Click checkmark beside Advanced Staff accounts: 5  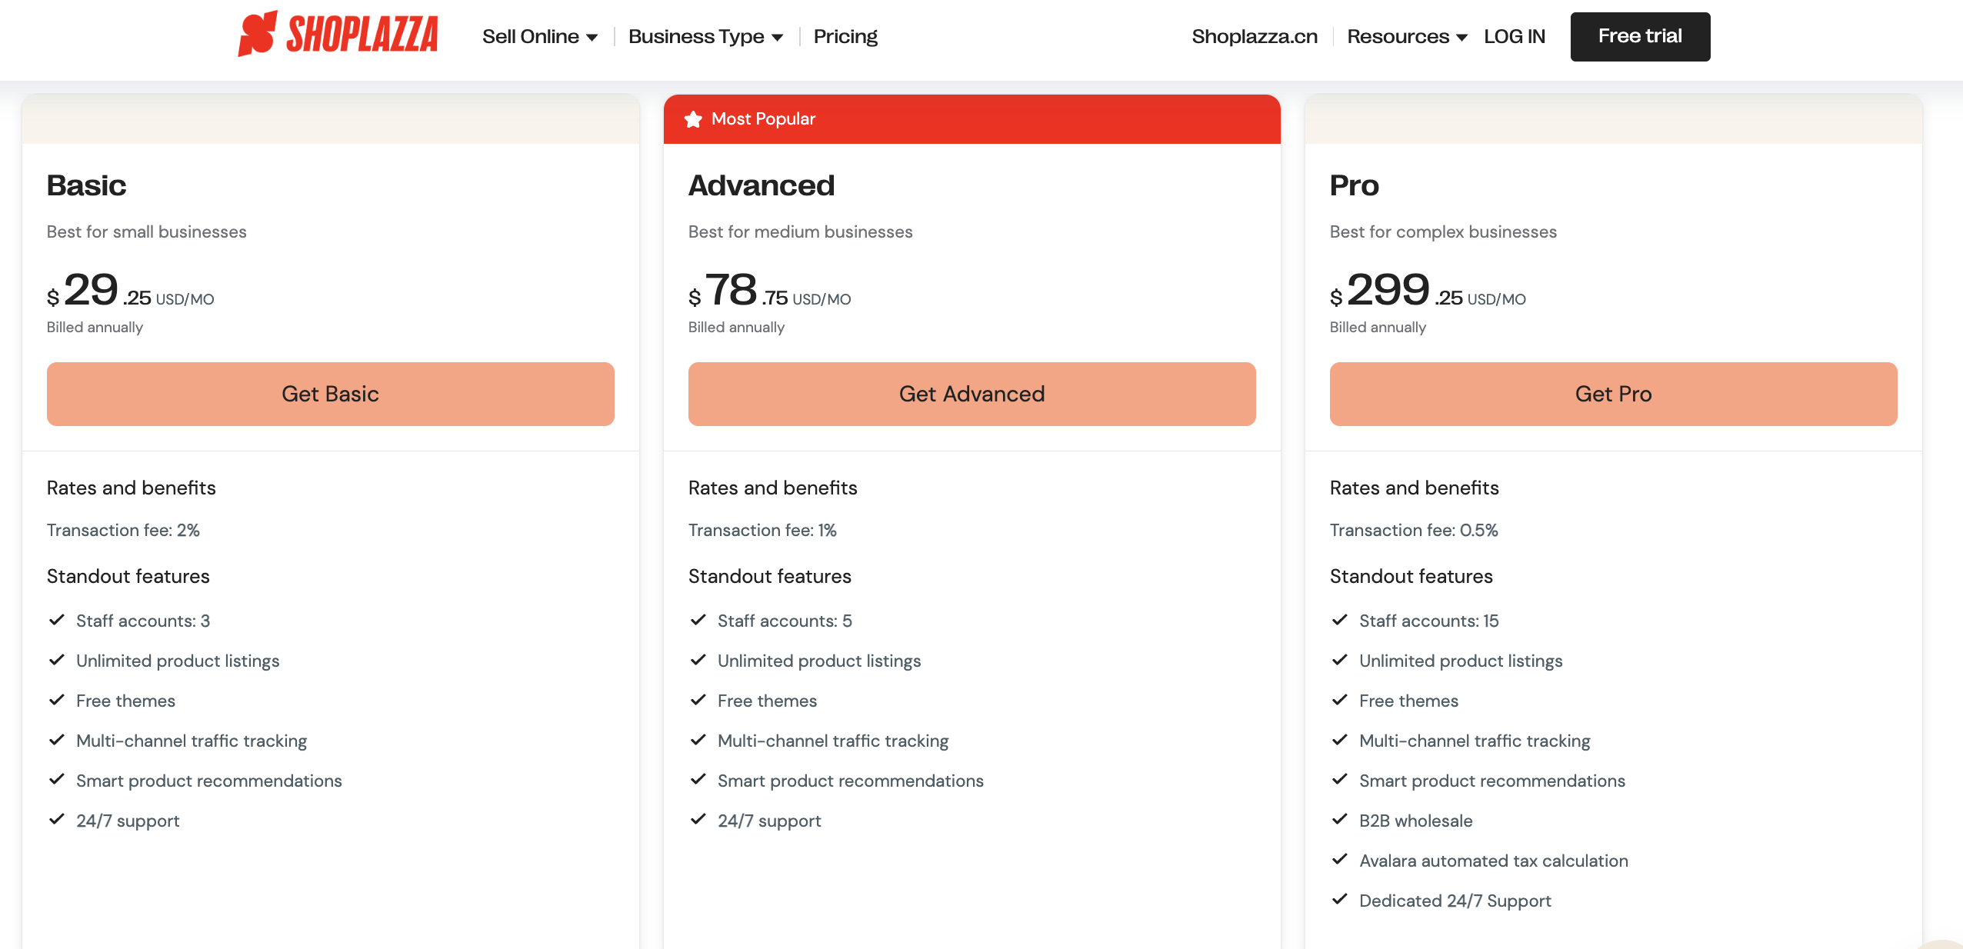tap(698, 620)
